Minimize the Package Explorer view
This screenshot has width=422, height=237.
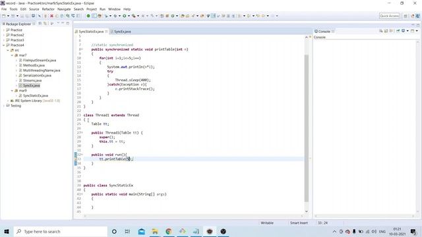[x=63, y=24]
